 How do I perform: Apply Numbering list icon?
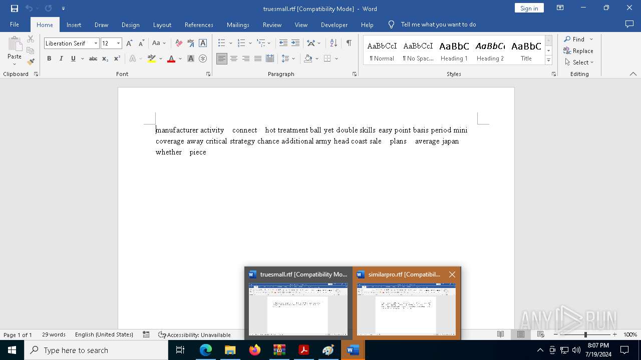pyautogui.click(x=241, y=43)
